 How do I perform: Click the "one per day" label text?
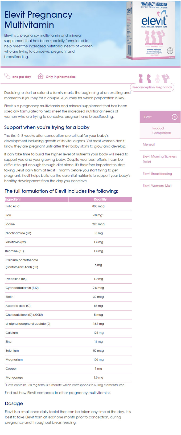pyautogui.click(x=22, y=77)
